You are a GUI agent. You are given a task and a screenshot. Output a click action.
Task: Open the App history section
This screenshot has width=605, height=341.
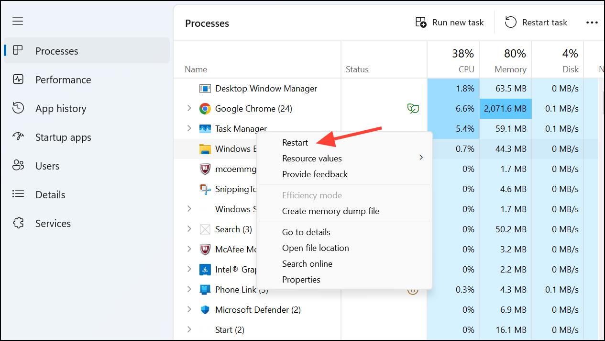(61, 108)
